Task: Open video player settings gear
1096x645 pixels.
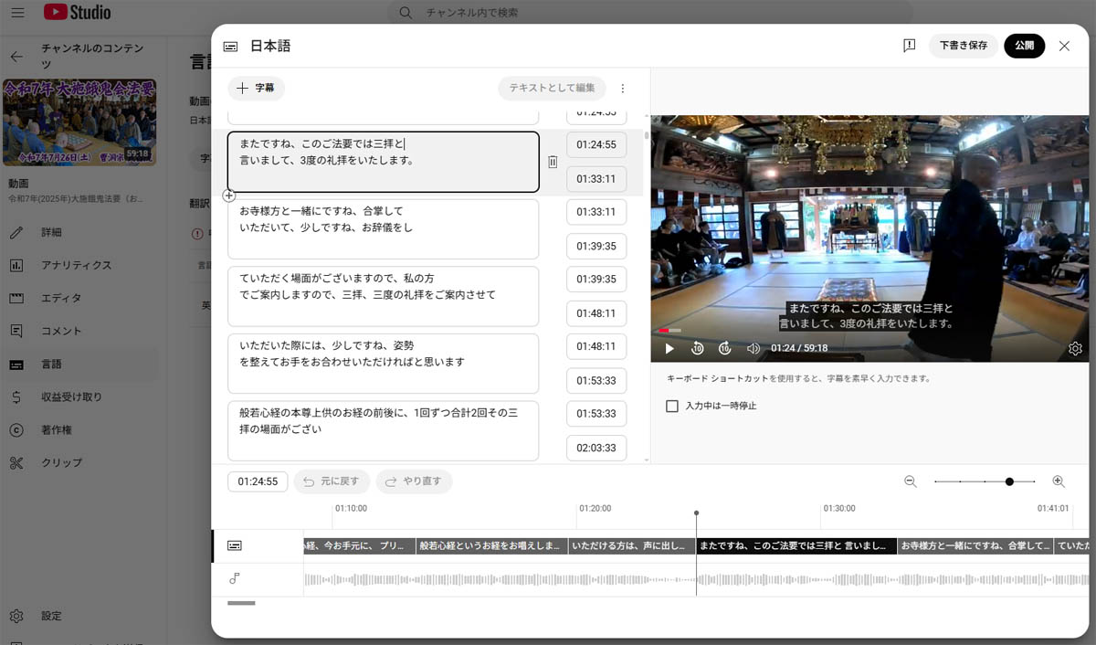Action: click(x=1075, y=348)
